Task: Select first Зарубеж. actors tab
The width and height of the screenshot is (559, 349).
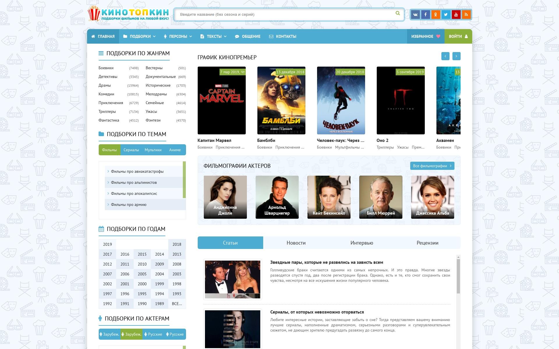Action: click(109, 334)
